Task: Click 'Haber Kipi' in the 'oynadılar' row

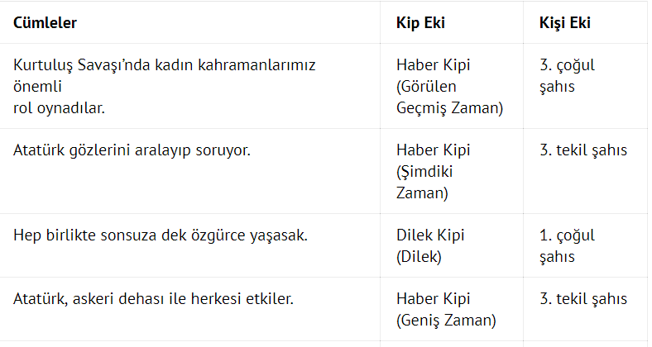Action: 434,64
